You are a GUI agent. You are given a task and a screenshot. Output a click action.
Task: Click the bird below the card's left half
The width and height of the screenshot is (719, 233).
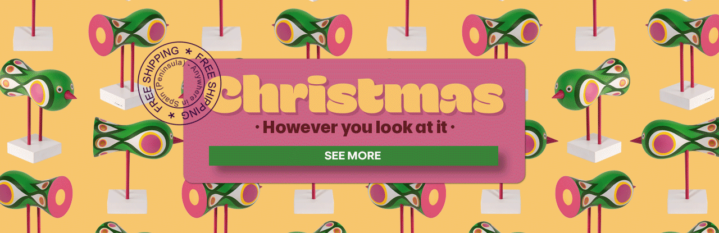coord(222,194)
